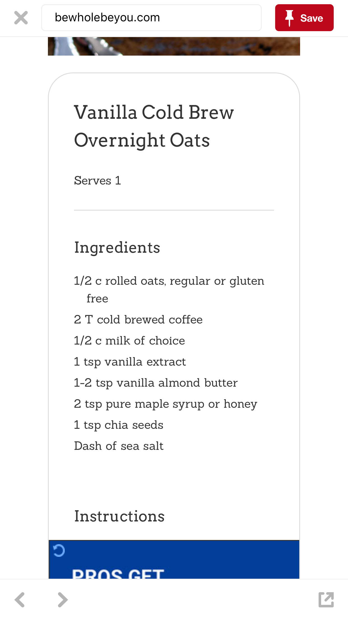Click the pushpin icon in Save button
Screen dimensions: 348x620
pos(289,18)
